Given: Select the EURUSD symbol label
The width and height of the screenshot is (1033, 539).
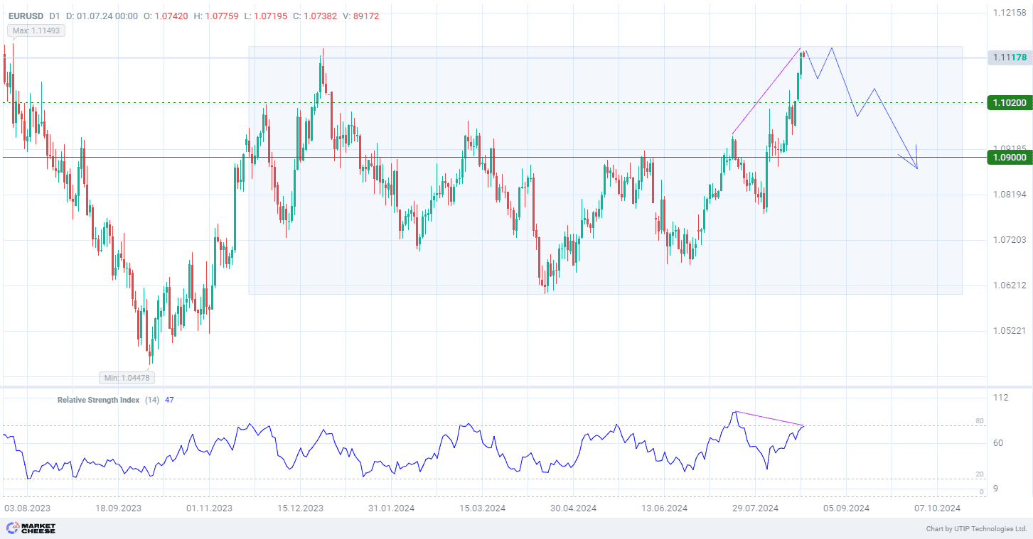Looking at the screenshot, I should coord(26,16).
